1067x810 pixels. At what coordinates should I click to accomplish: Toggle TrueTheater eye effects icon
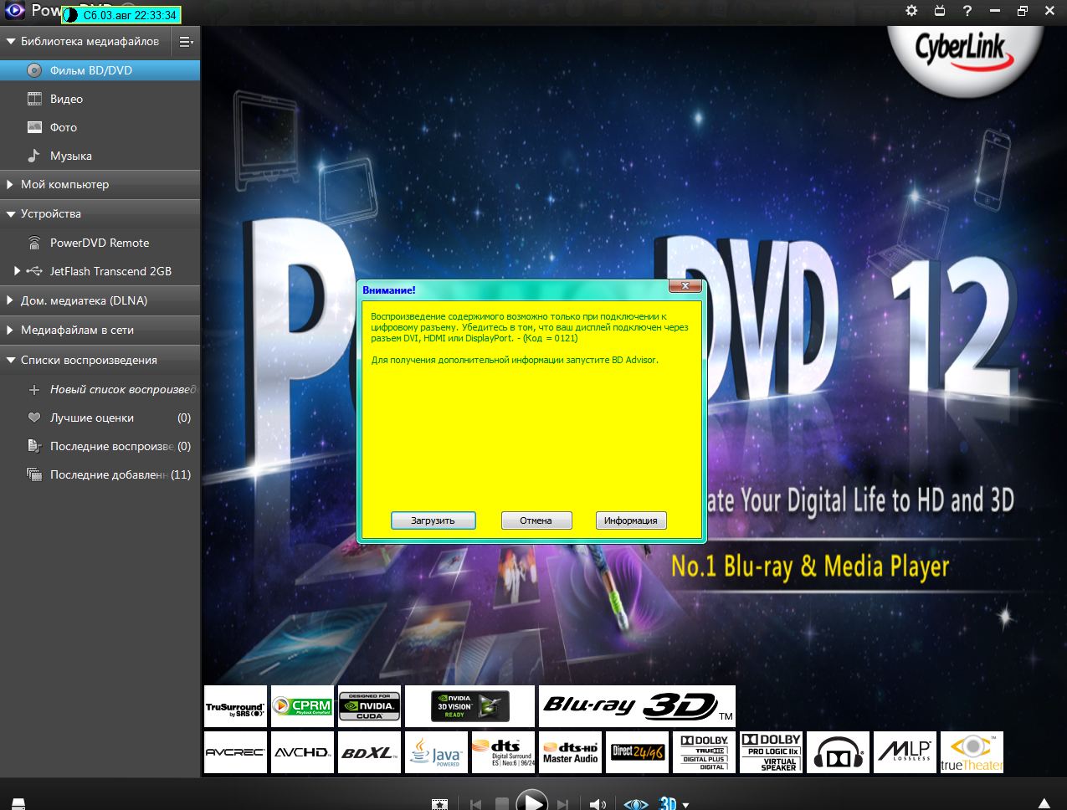[636, 804]
